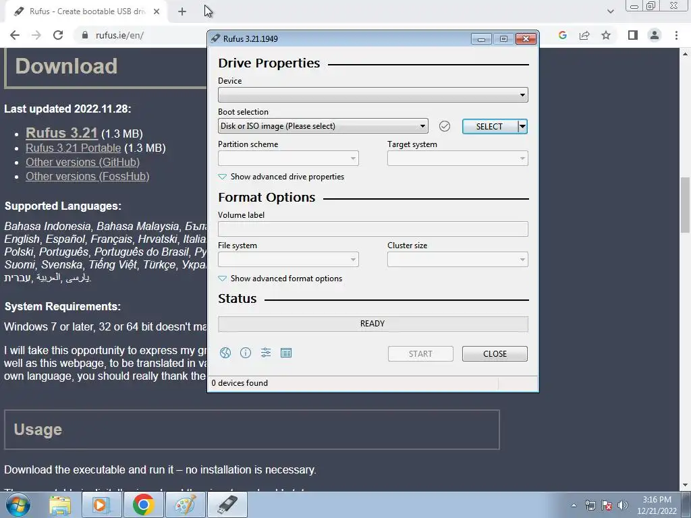Click the compute image checksum checkmark icon

pos(445,126)
